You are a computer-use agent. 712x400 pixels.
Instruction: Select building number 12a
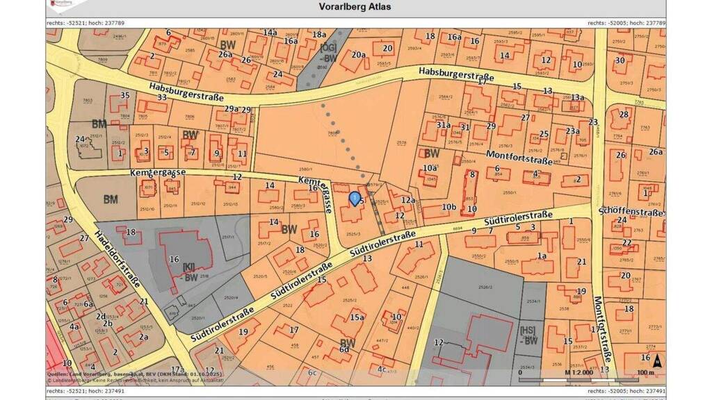[x=408, y=200]
